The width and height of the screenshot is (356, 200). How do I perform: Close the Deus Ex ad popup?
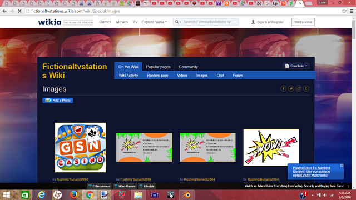pos(342,166)
